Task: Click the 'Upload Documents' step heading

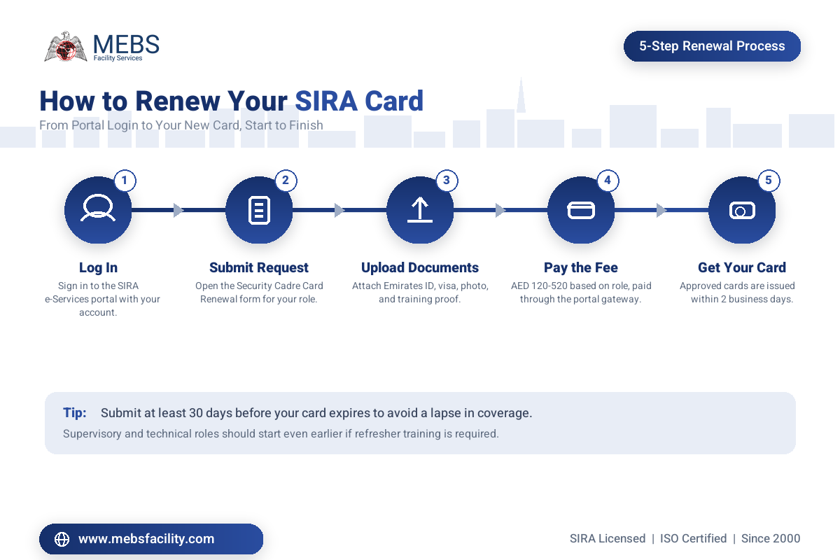Action: [420, 267]
